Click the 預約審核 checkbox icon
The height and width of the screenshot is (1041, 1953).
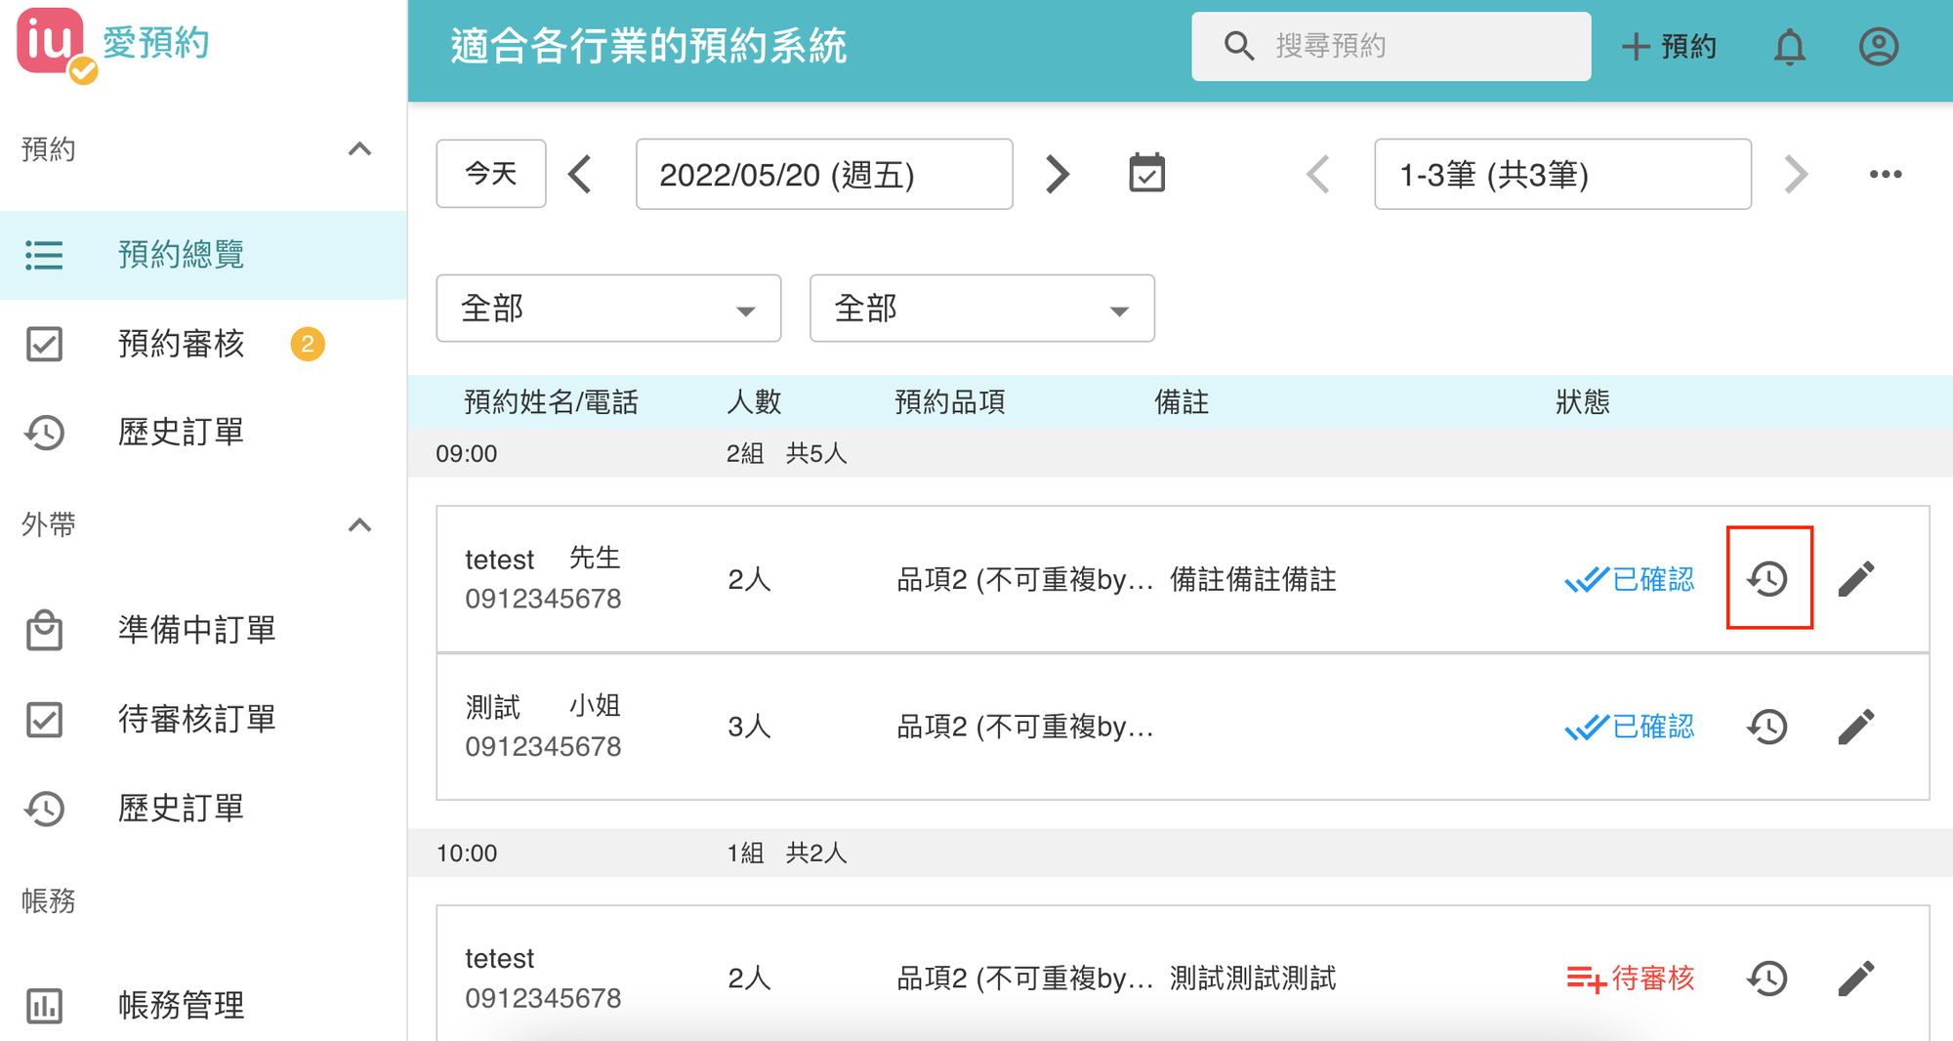point(44,344)
